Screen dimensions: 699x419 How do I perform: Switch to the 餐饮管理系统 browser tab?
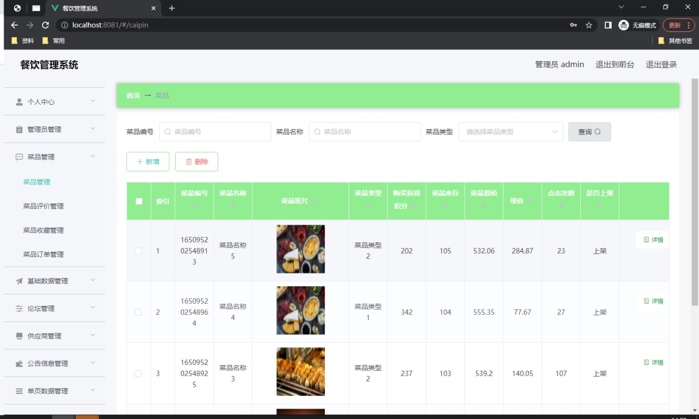point(103,9)
